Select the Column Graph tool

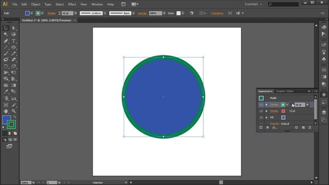14,98
